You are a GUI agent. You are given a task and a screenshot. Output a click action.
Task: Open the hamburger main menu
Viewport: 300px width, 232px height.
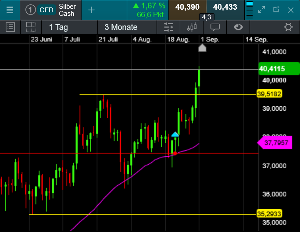(10, 10)
